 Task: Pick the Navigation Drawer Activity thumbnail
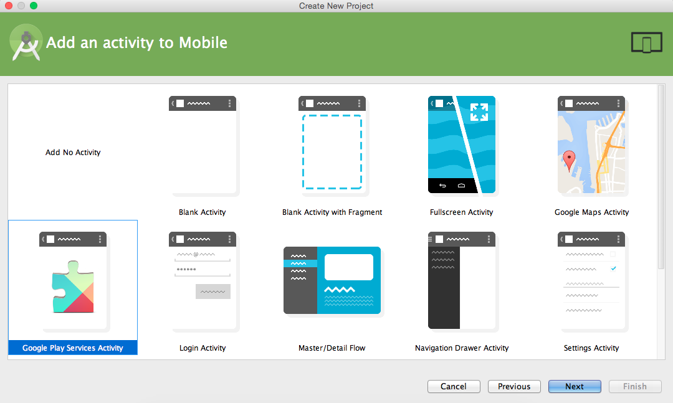462,282
